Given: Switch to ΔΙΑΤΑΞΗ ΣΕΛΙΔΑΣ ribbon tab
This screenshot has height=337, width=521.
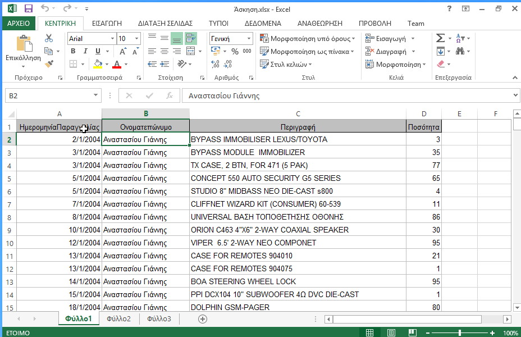Looking at the screenshot, I should 165,23.
